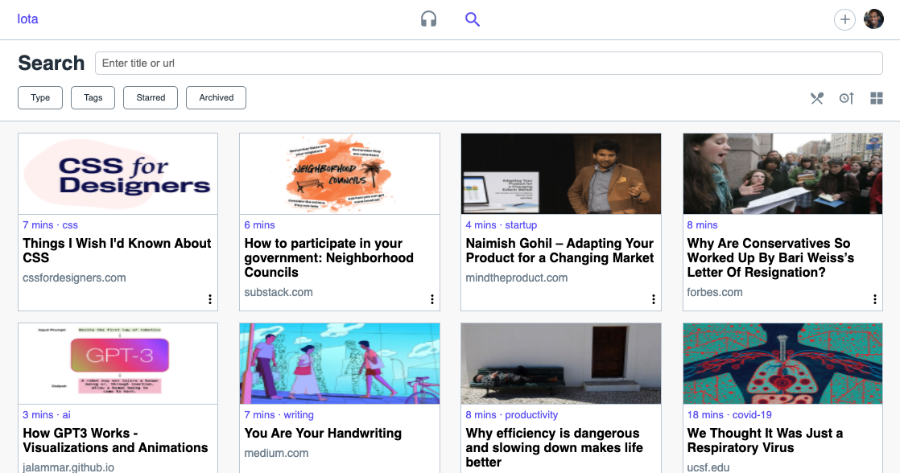Open options menu for the Bari Weiss article
Screen dimensions: 900x473
875,299
